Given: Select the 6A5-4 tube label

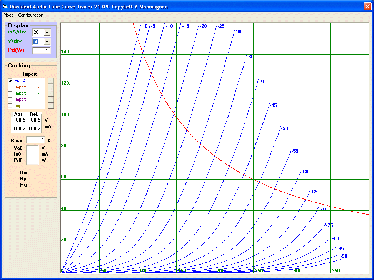Looking at the screenshot, I should point(20,81).
